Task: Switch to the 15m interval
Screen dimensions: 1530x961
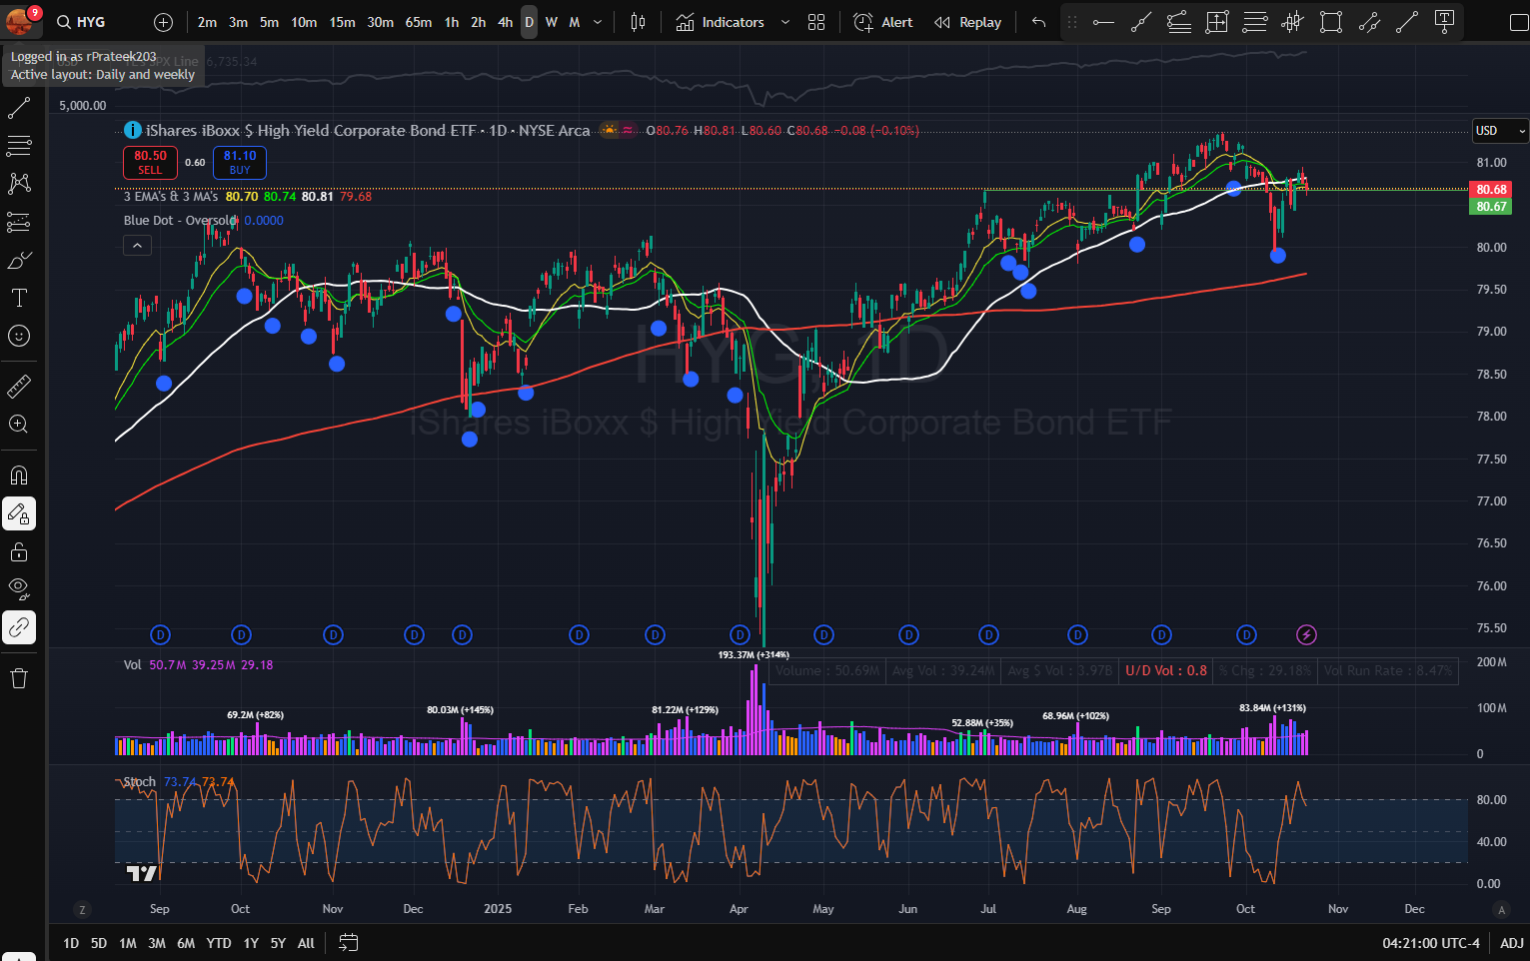Action: point(342,22)
